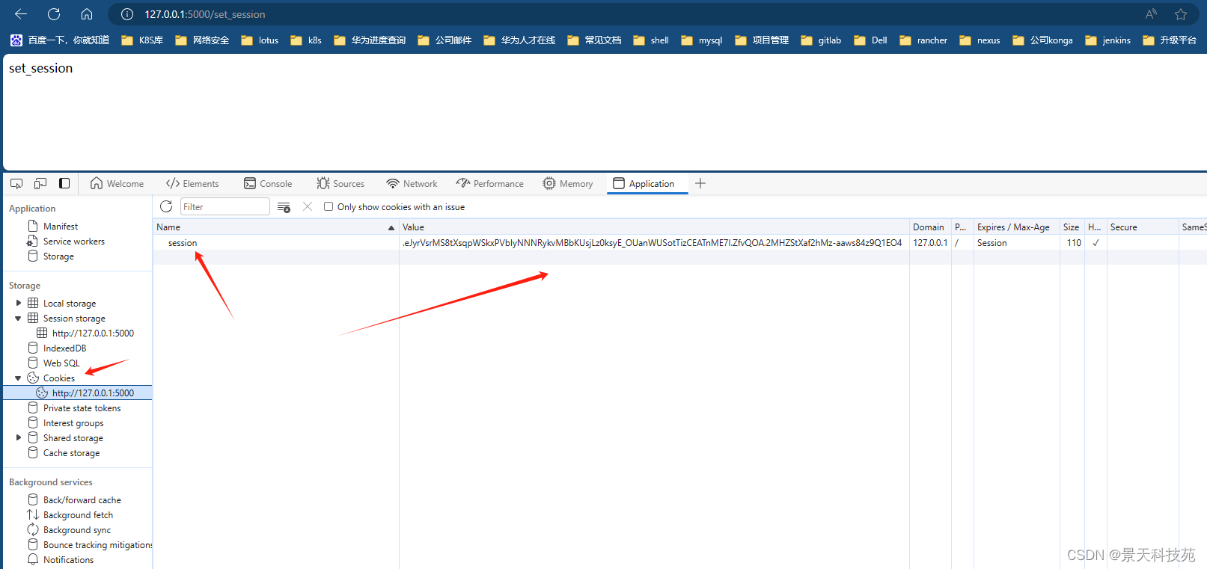Toggle device emulation icon
Image resolution: width=1207 pixels, height=569 pixels.
(40, 183)
